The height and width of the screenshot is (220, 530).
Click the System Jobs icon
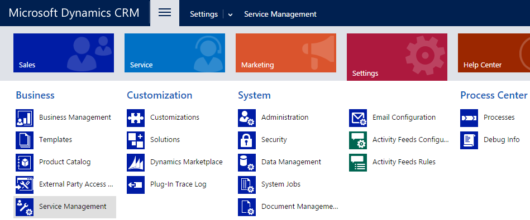(x=247, y=184)
